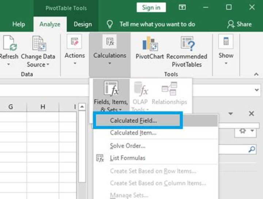Click the Refresh icon in the Data group
Image resolution: width=263 pixels, height=199 pixels.
click(10, 43)
